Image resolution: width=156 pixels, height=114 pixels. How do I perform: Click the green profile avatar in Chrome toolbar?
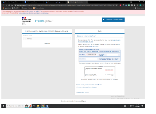coord(141,5)
